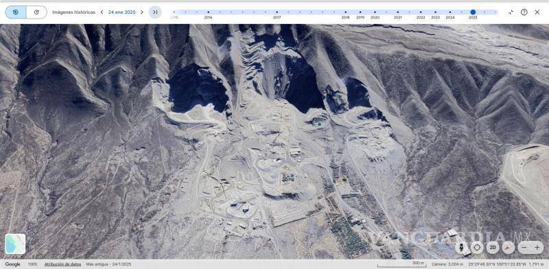Screen dimensions: 549x269
Task: Open the map style thumbnail
Action: coord(15,244)
